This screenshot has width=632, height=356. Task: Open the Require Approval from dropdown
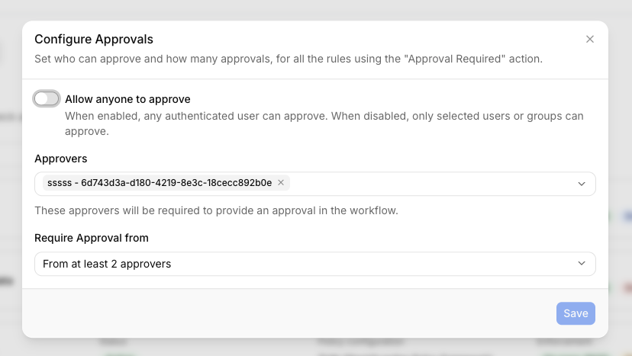314,264
